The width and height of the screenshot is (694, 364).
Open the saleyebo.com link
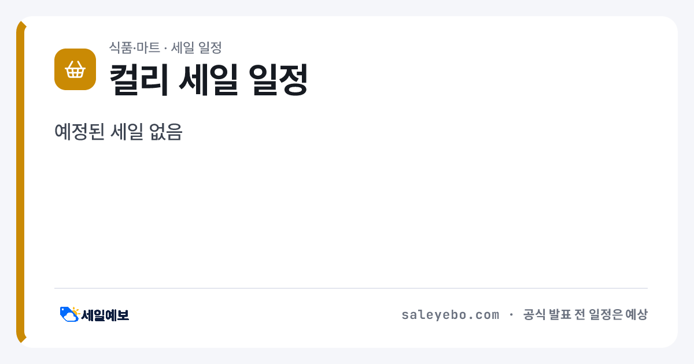[x=450, y=315]
